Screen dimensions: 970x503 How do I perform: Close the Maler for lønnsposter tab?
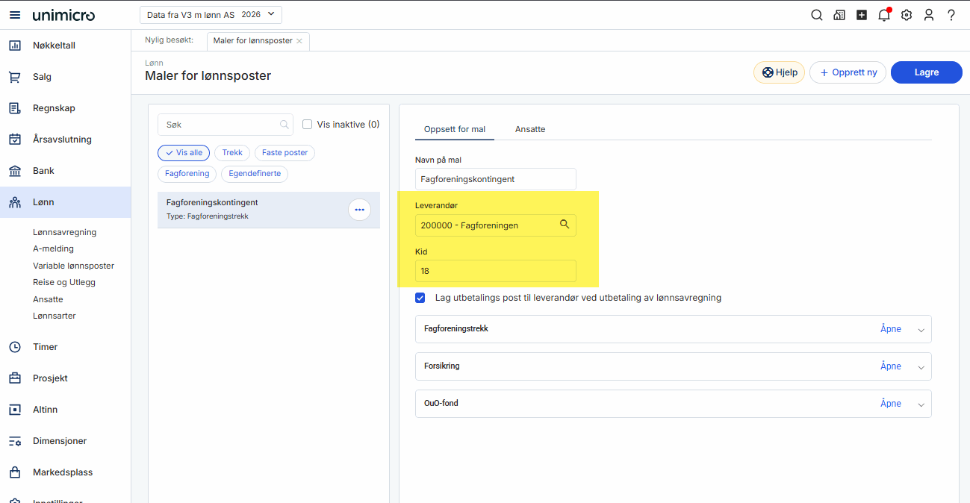click(299, 41)
